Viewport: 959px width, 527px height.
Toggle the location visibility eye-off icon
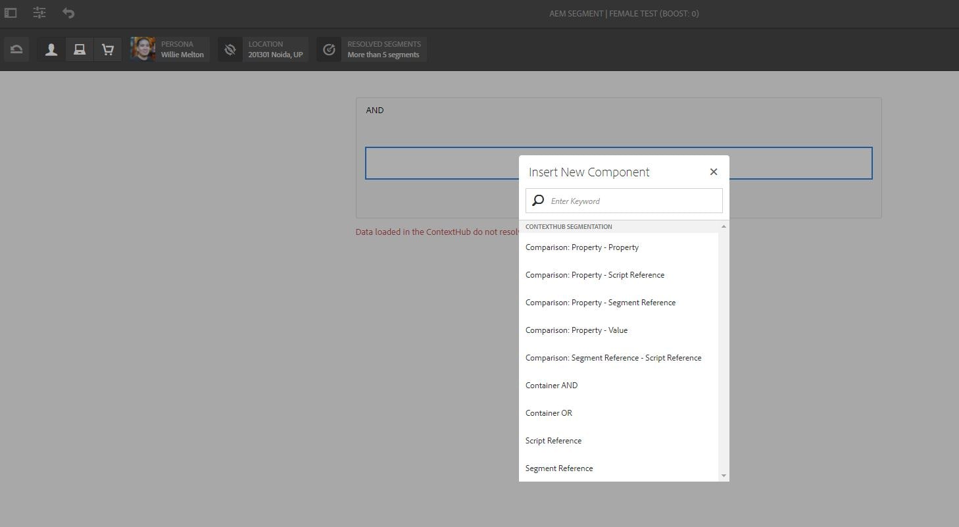230,49
